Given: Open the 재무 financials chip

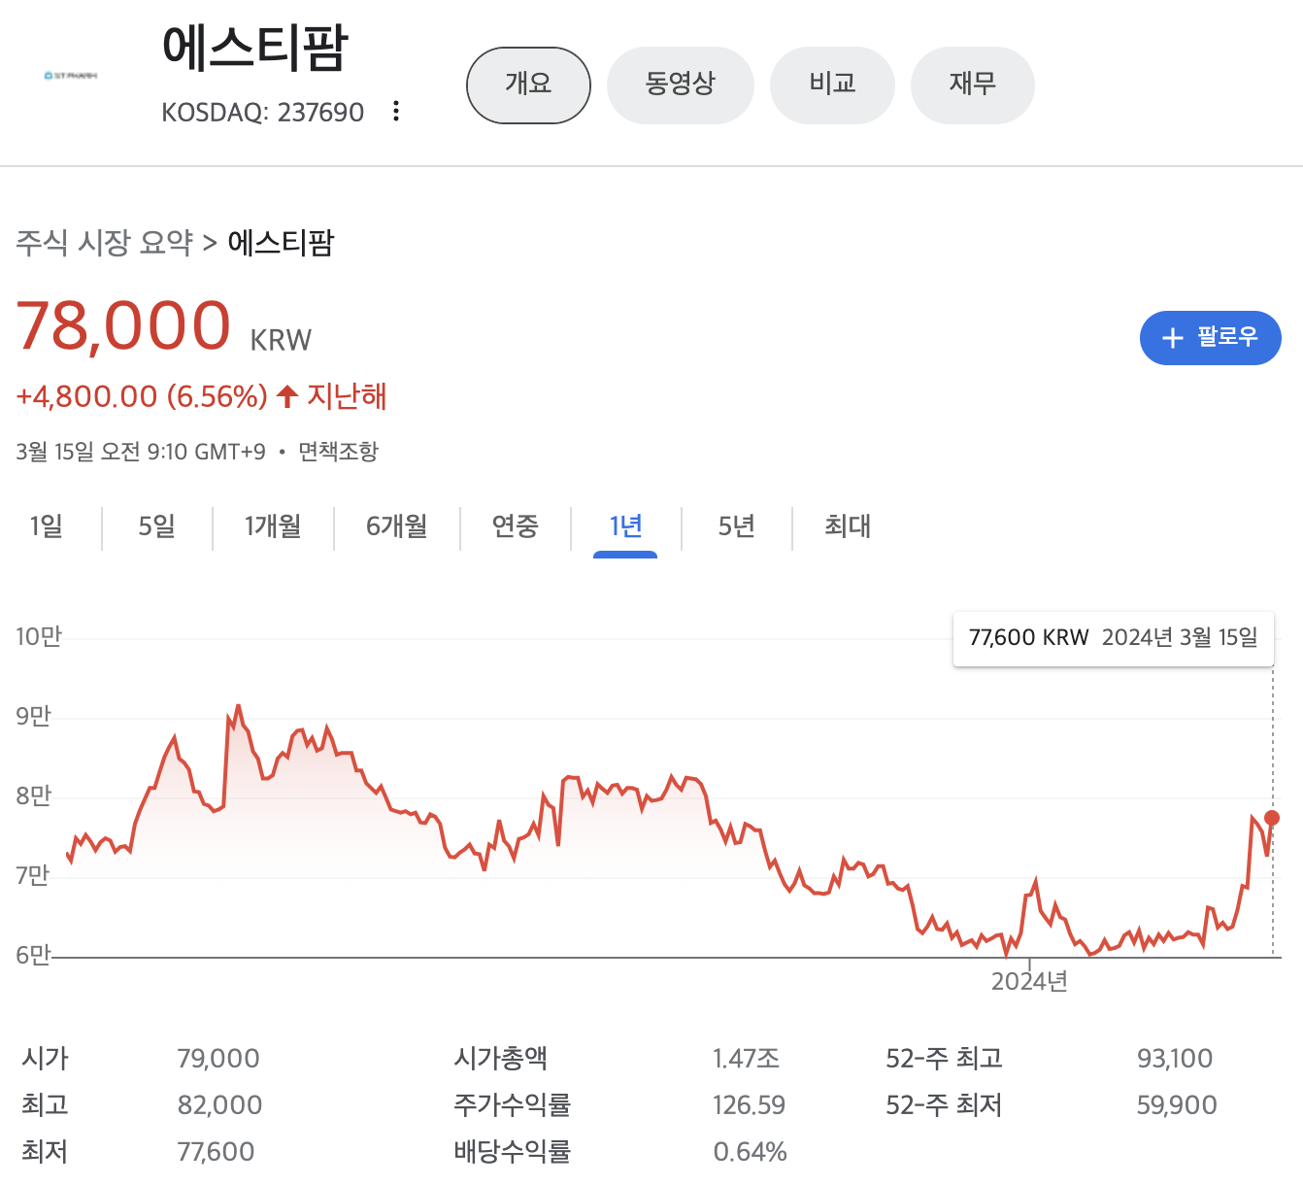Looking at the screenshot, I should (x=972, y=85).
